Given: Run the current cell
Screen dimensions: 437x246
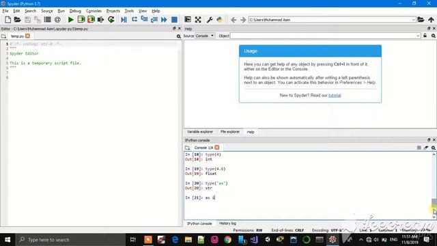Looking at the screenshot, I should (x=81, y=20).
